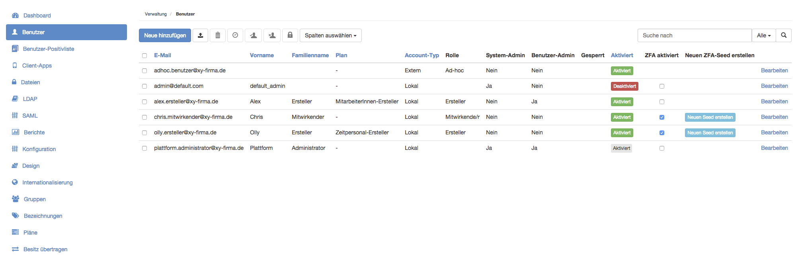
Task: Enable ZFA checkbox for plattform.administrator row
Action: 662,148
